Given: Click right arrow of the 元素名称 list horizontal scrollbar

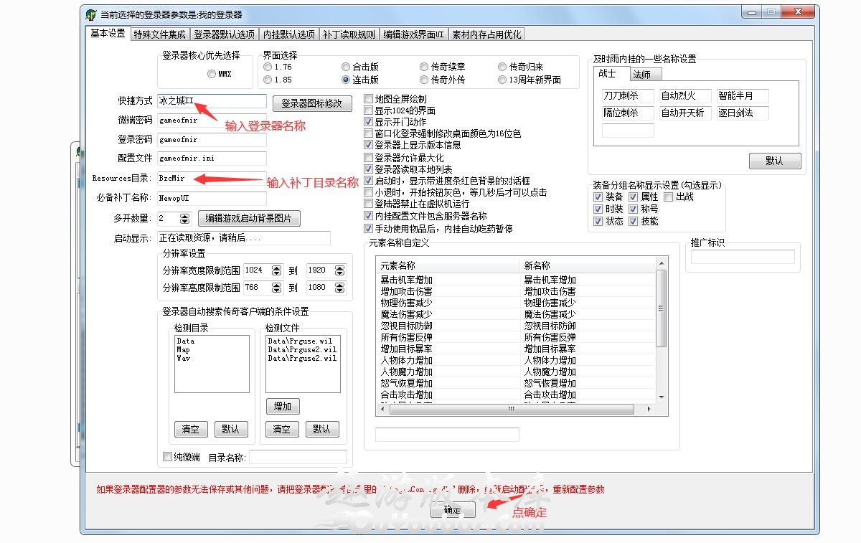Looking at the screenshot, I should point(650,410).
